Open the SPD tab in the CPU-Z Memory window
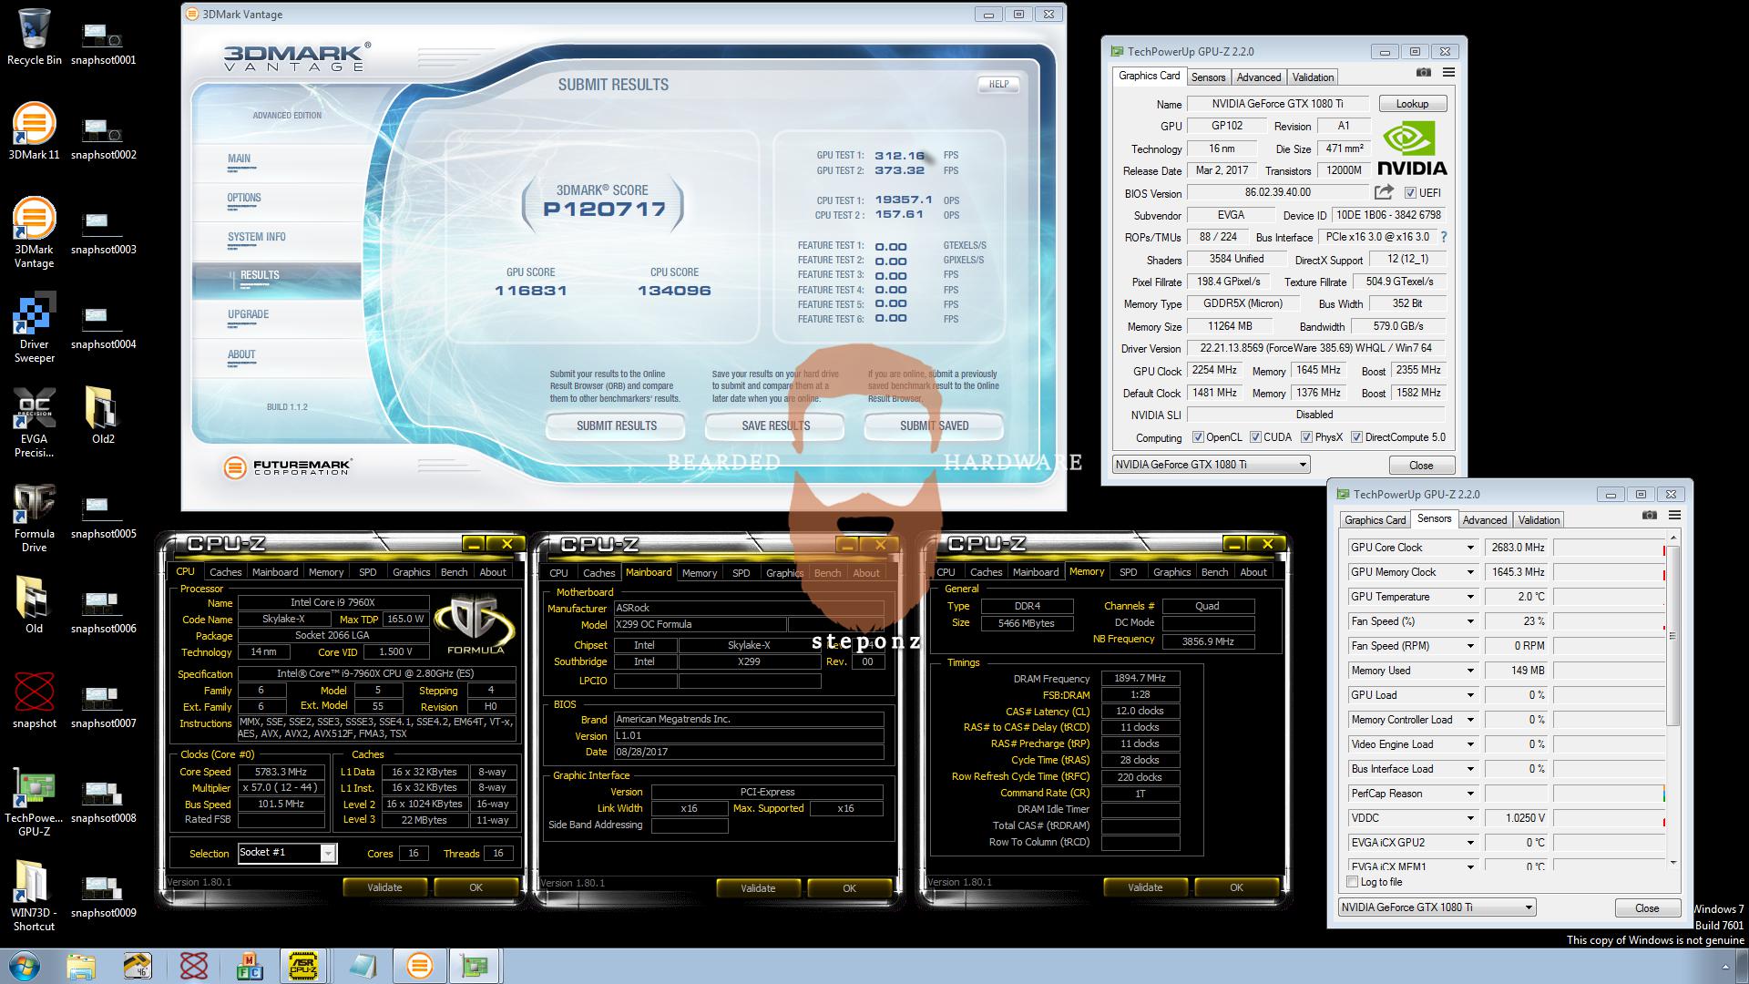Screen dimensions: 1749x984 coord(1128,572)
